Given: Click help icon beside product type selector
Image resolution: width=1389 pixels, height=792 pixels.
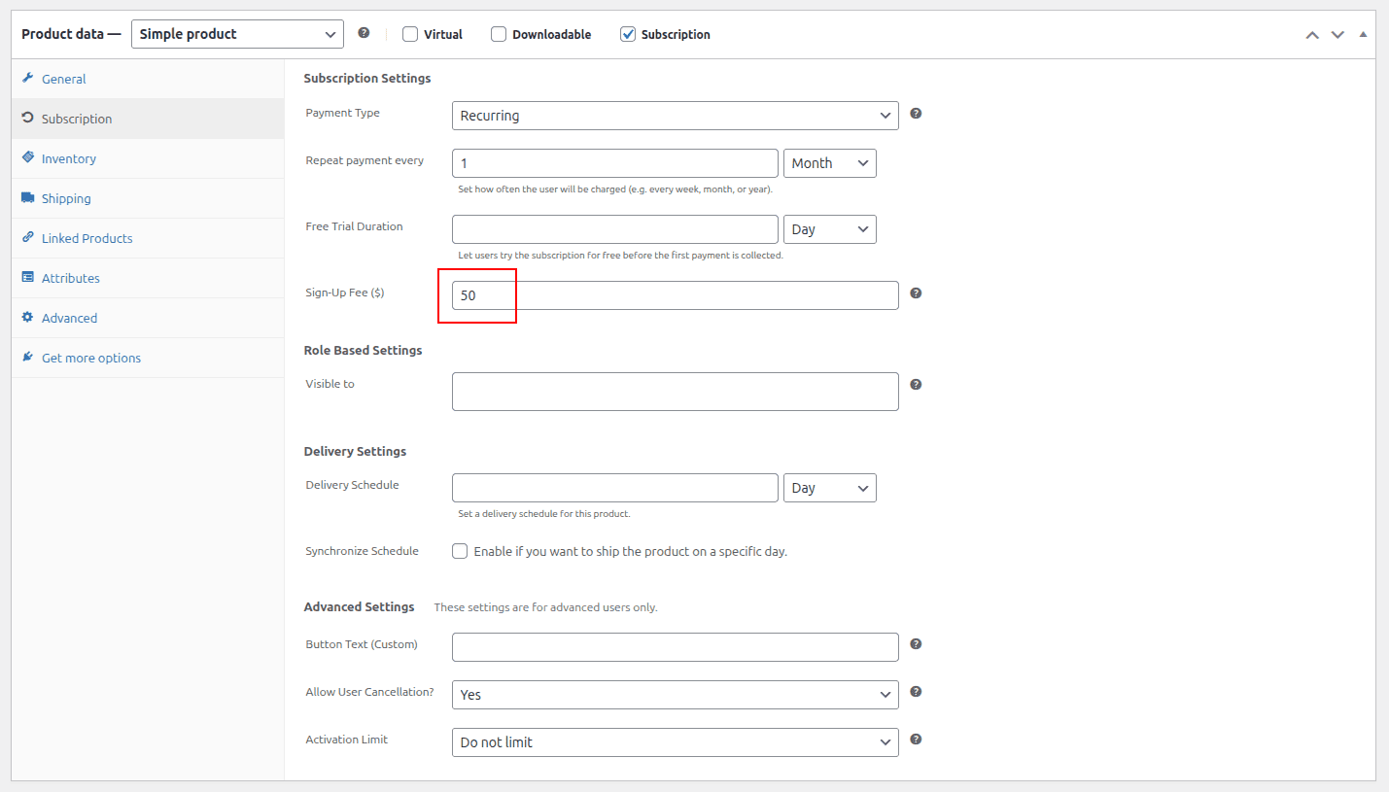Looking at the screenshot, I should (x=364, y=33).
